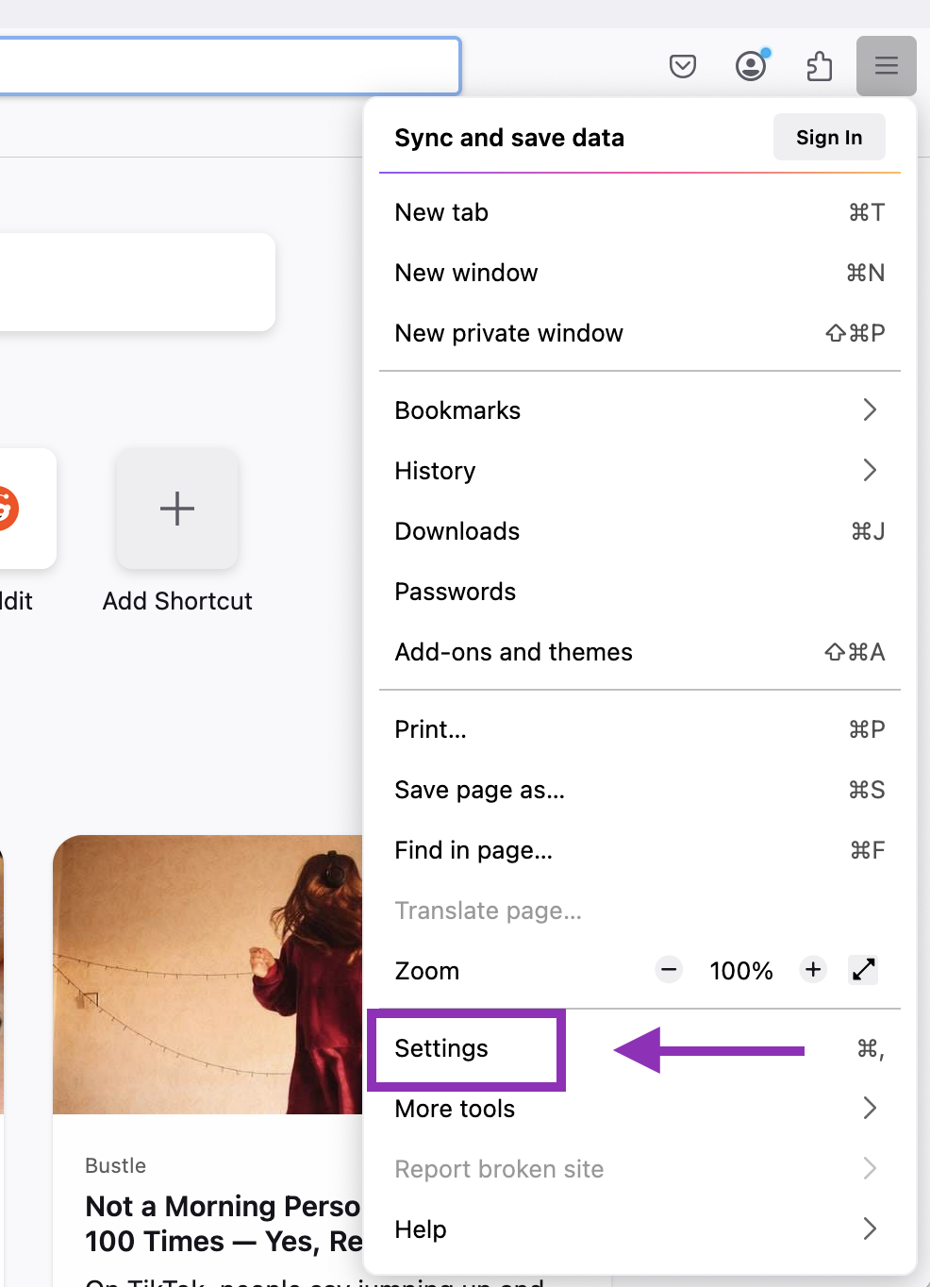
Task: Select New private window
Action: [x=508, y=332]
